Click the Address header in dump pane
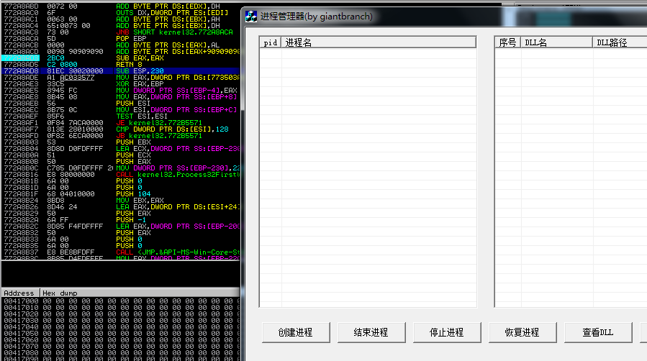 click(x=21, y=293)
